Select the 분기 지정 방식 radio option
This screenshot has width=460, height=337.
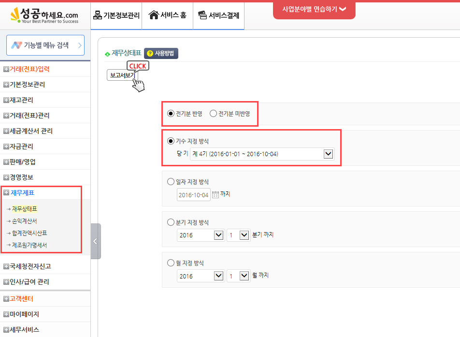coord(171,222)
